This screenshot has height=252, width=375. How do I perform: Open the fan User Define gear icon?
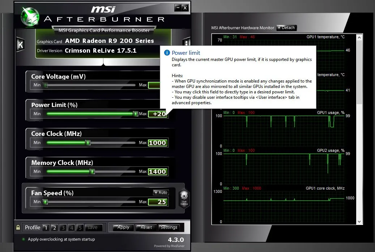[184, 199]
